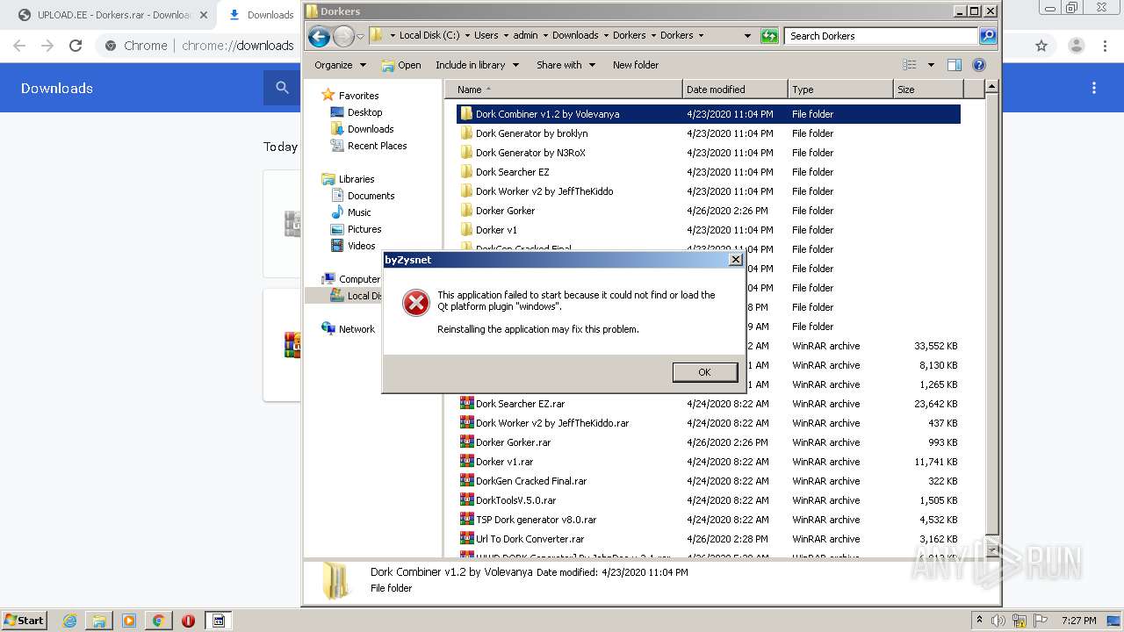Viewport: 1124px width, 632px height.
Task: Toggle the preview pane icon
Action: pyautogui.click(x=955, y=65)
